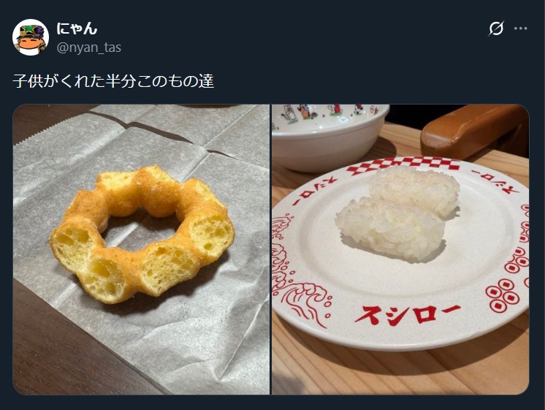
Task: Click the light wooden counter below the plate
Action: 400,372
